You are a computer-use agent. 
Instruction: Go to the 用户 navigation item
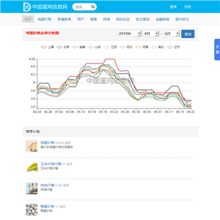(81, 19)
